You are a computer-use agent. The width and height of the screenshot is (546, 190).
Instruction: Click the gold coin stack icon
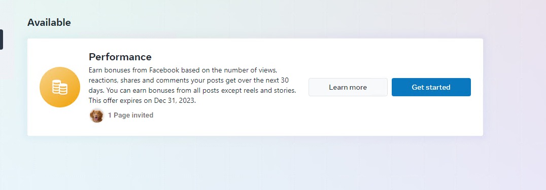[x=60, y=87]
